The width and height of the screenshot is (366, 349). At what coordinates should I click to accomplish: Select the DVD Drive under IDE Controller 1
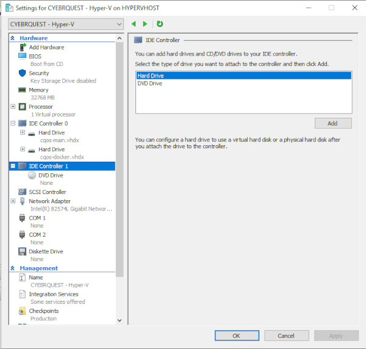pyautogui.click(x=50, y=175)
